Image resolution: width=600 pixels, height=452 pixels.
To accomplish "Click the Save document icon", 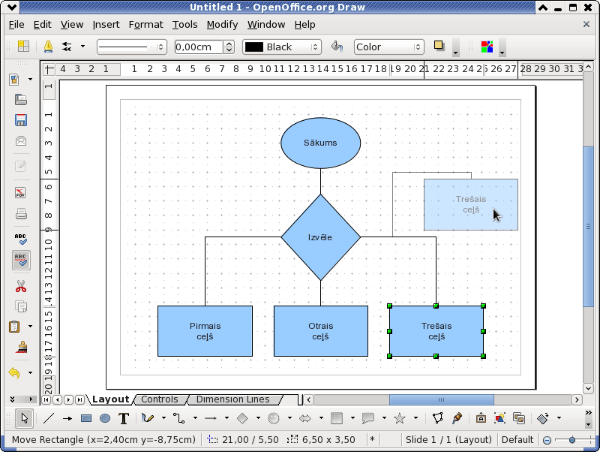I will (21, 120).
